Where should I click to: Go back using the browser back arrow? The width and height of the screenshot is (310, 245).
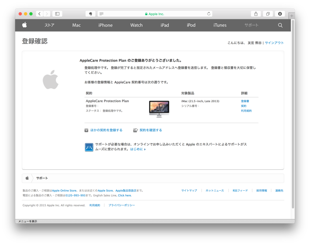pos(40,14)
